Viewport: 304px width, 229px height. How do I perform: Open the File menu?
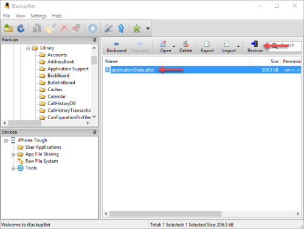(x=7, y=16)
